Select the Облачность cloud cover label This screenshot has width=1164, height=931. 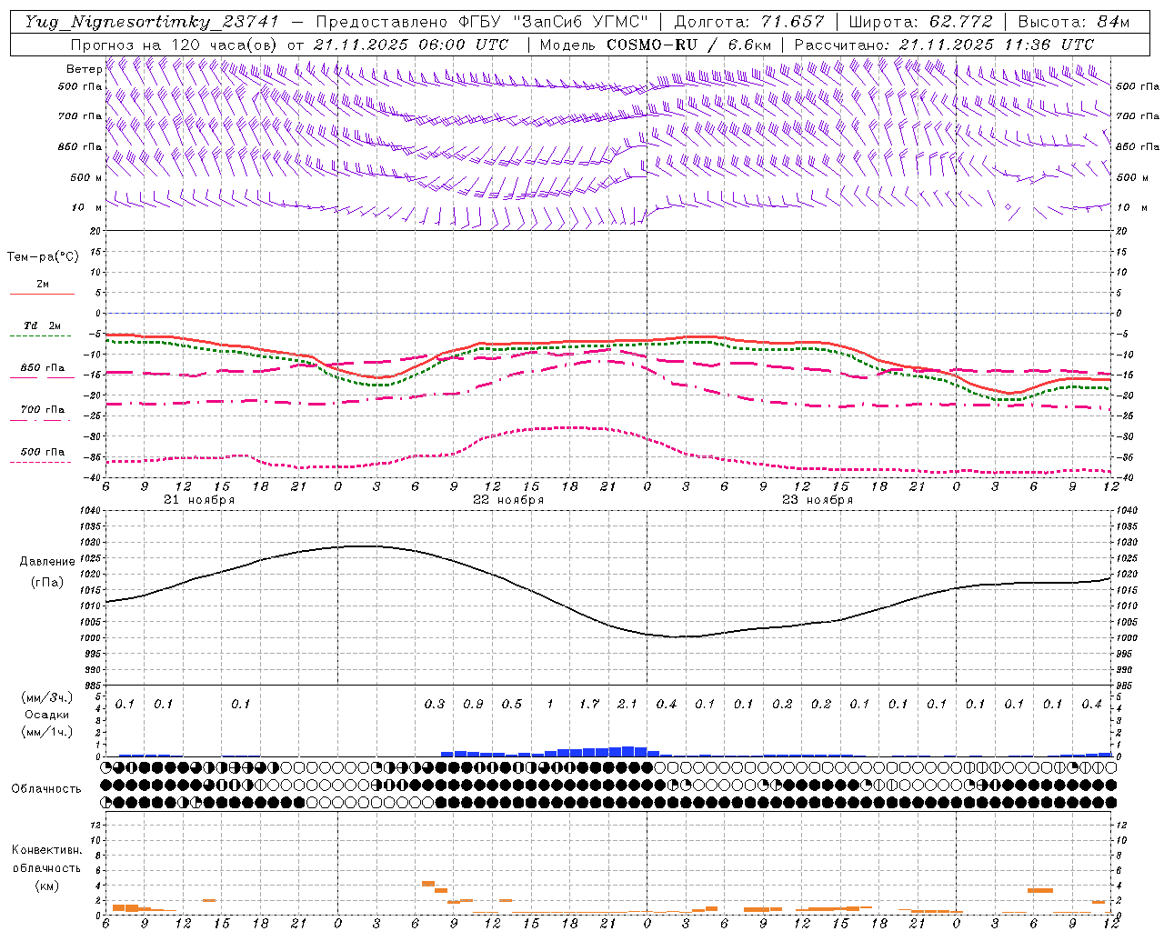pos(46,789)
